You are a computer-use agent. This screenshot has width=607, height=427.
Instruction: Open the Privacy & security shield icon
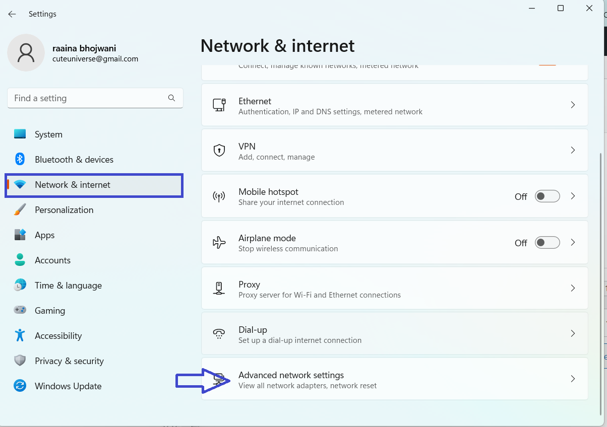pos(20,361)
